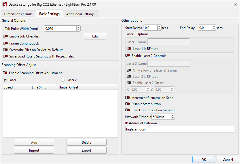
Task: Toggle Enable Job Checklist switch
Action: tap(5, 36)
